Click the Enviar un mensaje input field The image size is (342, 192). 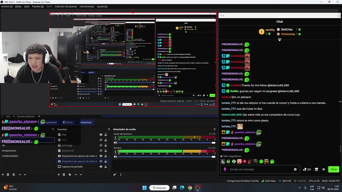[x=260, y=169]
